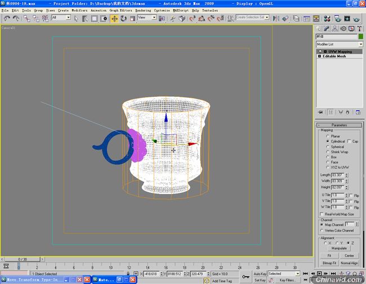Click the Bitmap Fit button
Image resolution: width=366 pixels, height=284 pixels.
click(x=329, y=263)
